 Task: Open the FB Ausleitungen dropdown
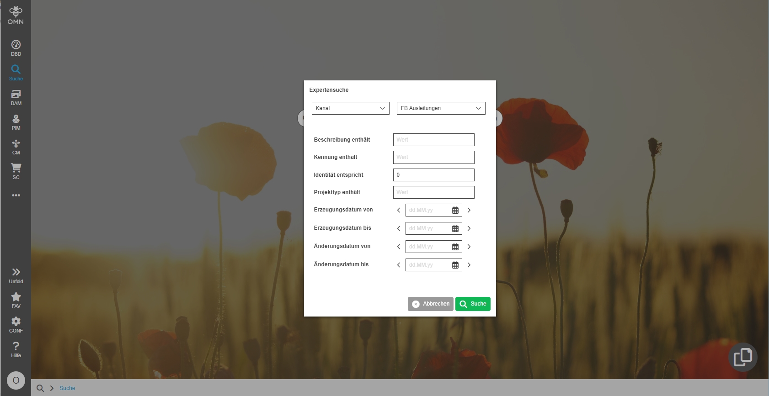pyautogui.click(x=441, y=108)
